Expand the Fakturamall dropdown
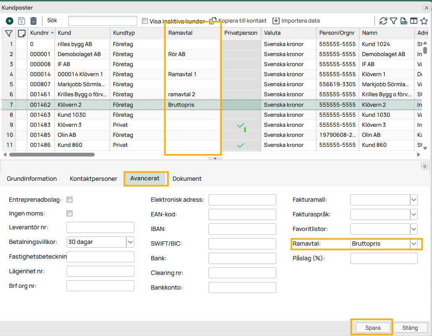Screen dimensions: 432x336 point(414,200)
